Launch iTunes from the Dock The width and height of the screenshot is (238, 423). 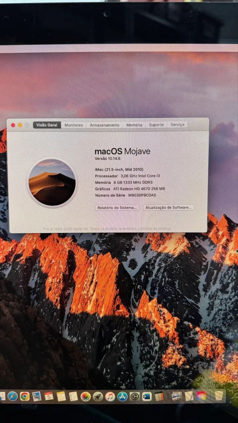coord(110,396)
